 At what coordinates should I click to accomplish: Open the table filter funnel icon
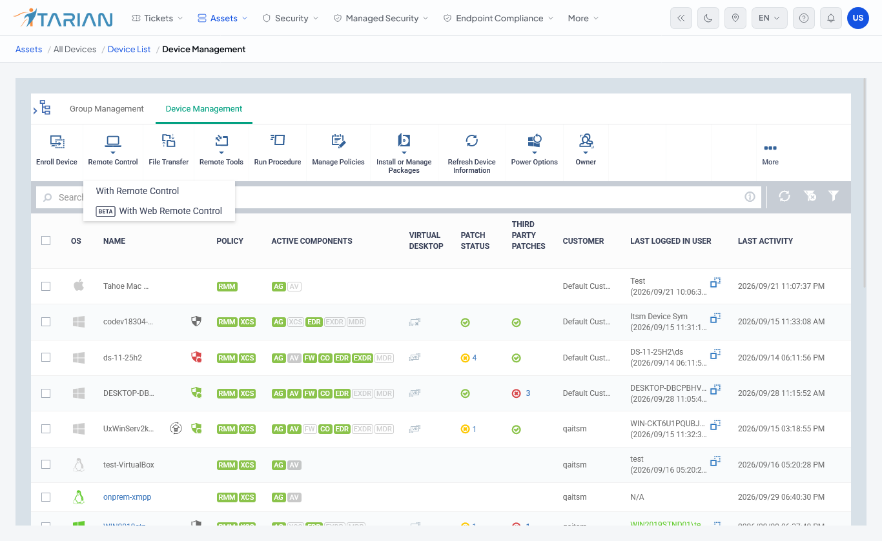click(x=834, y=196)
